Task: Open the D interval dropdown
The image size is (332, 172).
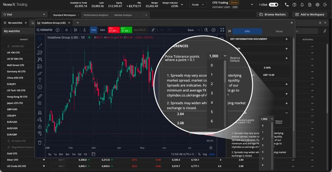Action: [x=67, y=30]
